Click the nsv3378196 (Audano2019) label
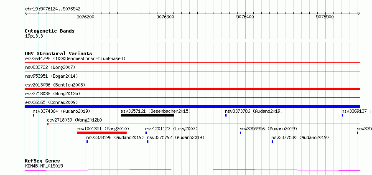The image size is (372, 175). coord(115,137)
